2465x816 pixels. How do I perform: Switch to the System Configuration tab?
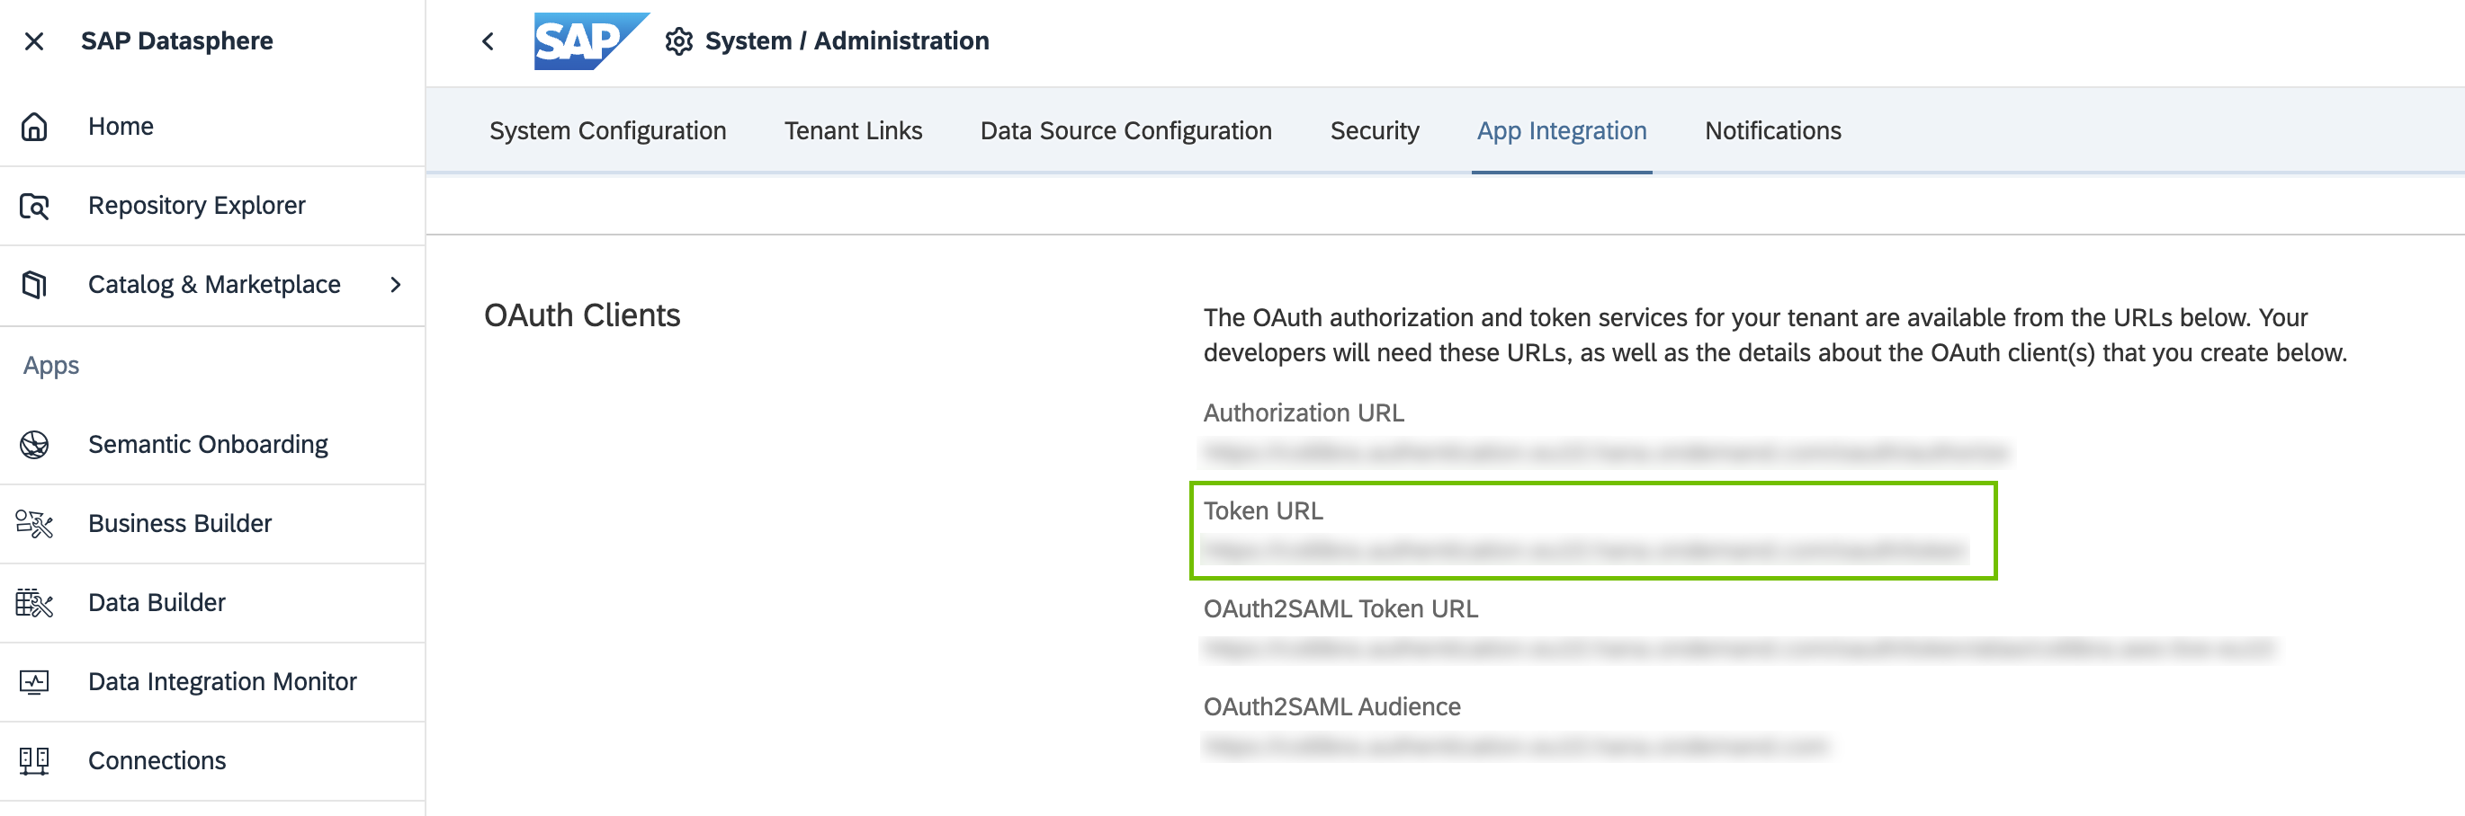(607, 131)
